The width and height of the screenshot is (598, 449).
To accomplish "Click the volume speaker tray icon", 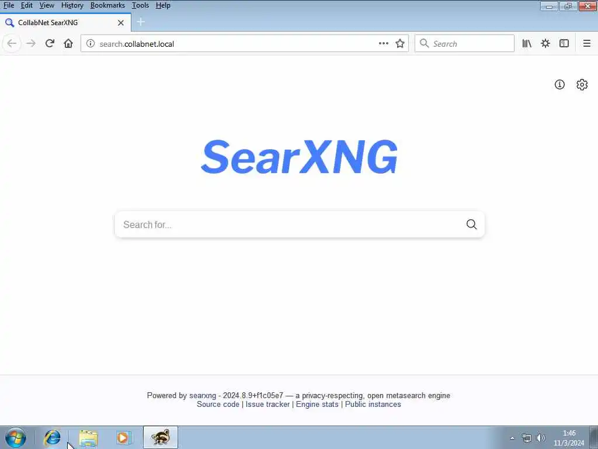I will (540, 438).
